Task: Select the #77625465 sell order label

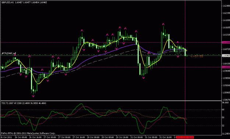Action: pos(9,53)
